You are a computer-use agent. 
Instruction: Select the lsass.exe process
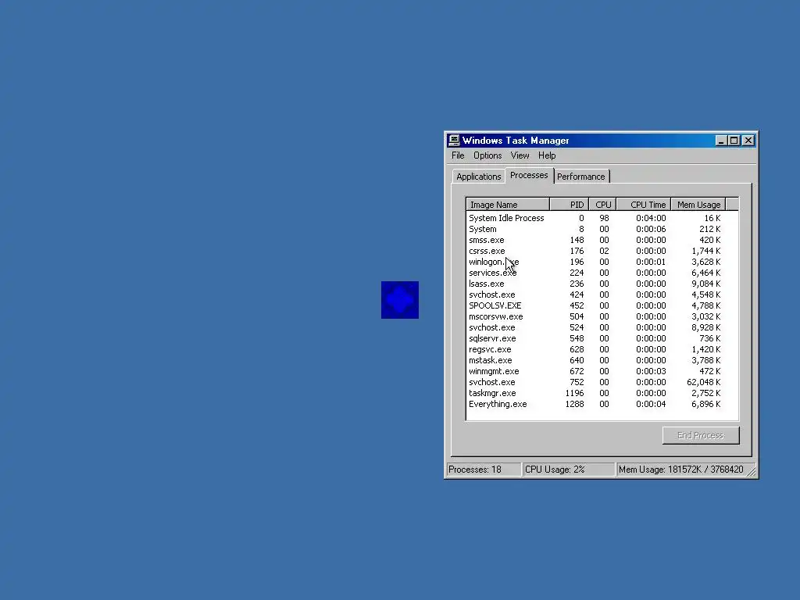click(602, 284)
